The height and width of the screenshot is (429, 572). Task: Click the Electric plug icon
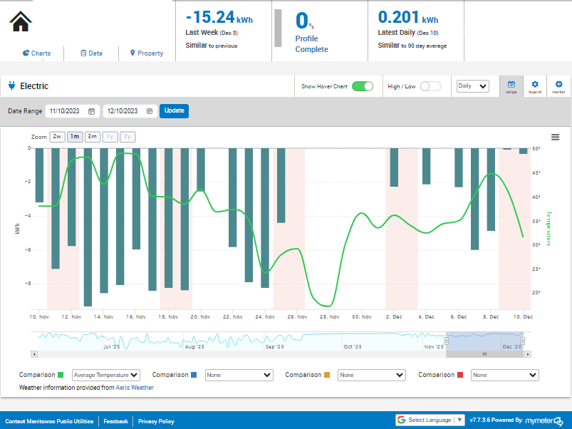(x=11, y=86)
